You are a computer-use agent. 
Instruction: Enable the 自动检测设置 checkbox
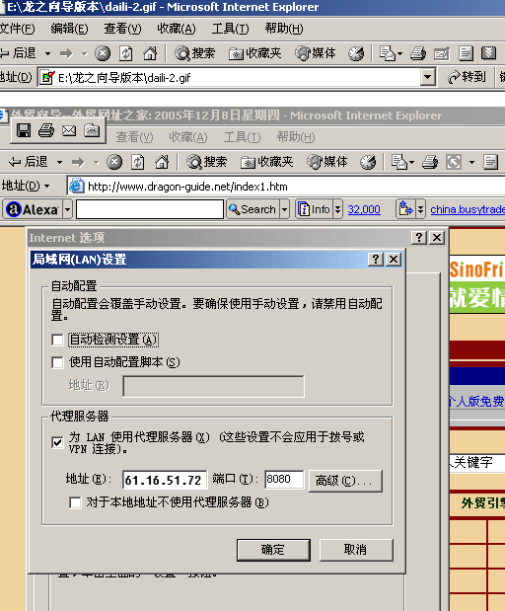point(57,340)
